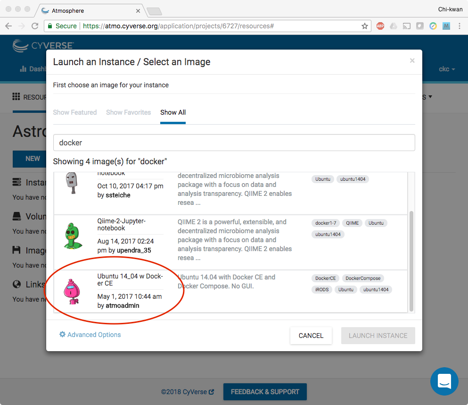Click the Oct 10, 2017 04:17 pm date
The height and width of the screenshot is (405, 468).
[x=130, y=186]
